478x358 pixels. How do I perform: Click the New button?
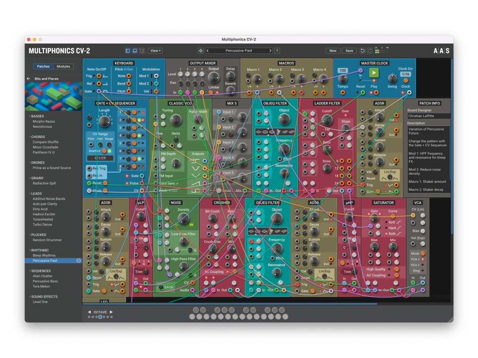(x=333, y=51)
